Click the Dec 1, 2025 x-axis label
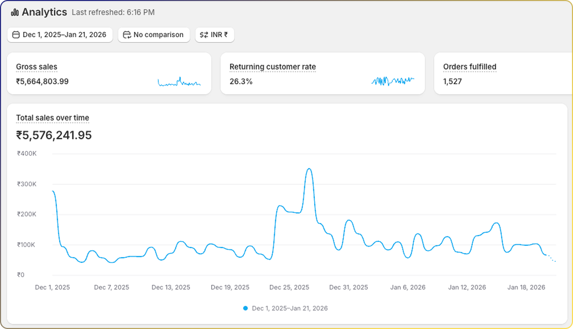Screen dimensions: 573x329 click(52, 287)
